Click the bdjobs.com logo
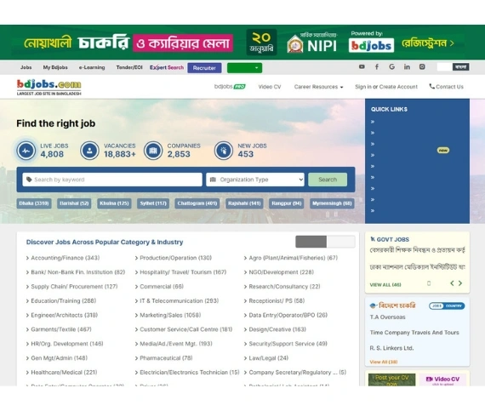The width and height of the screenshot is (485, 411). (48, 87)
